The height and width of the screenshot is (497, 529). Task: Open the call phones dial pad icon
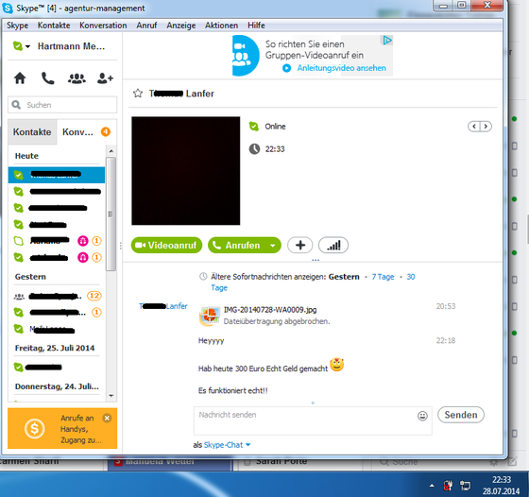point(47,78)
